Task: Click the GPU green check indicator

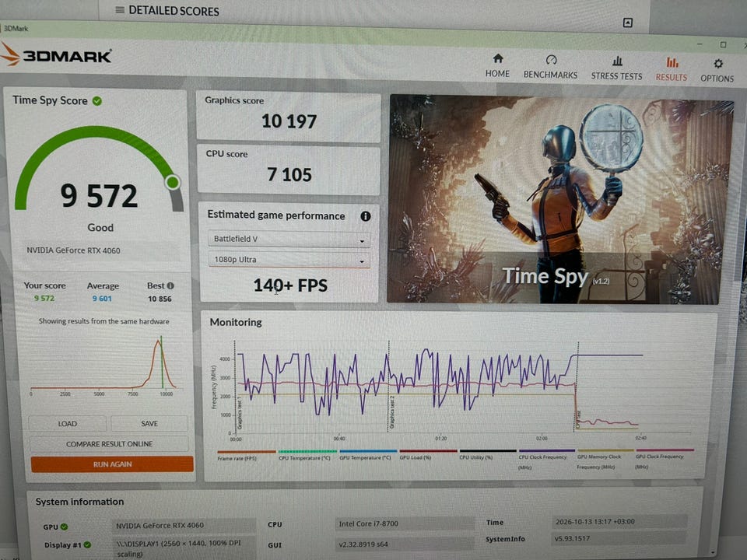Action: (65, 527)
